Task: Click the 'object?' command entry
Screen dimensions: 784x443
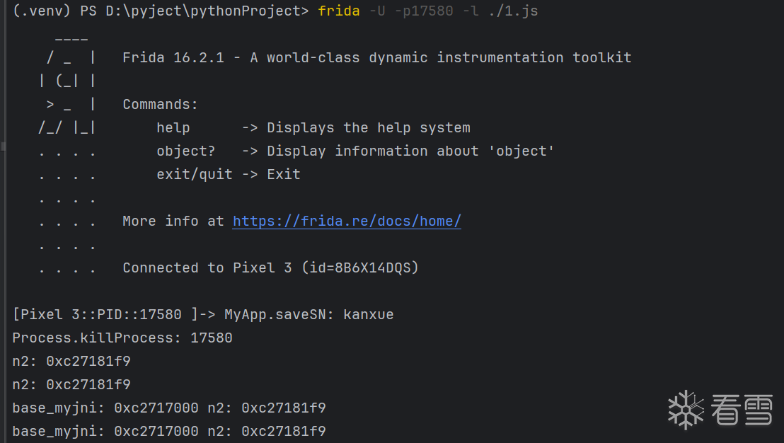Action: 185,151
